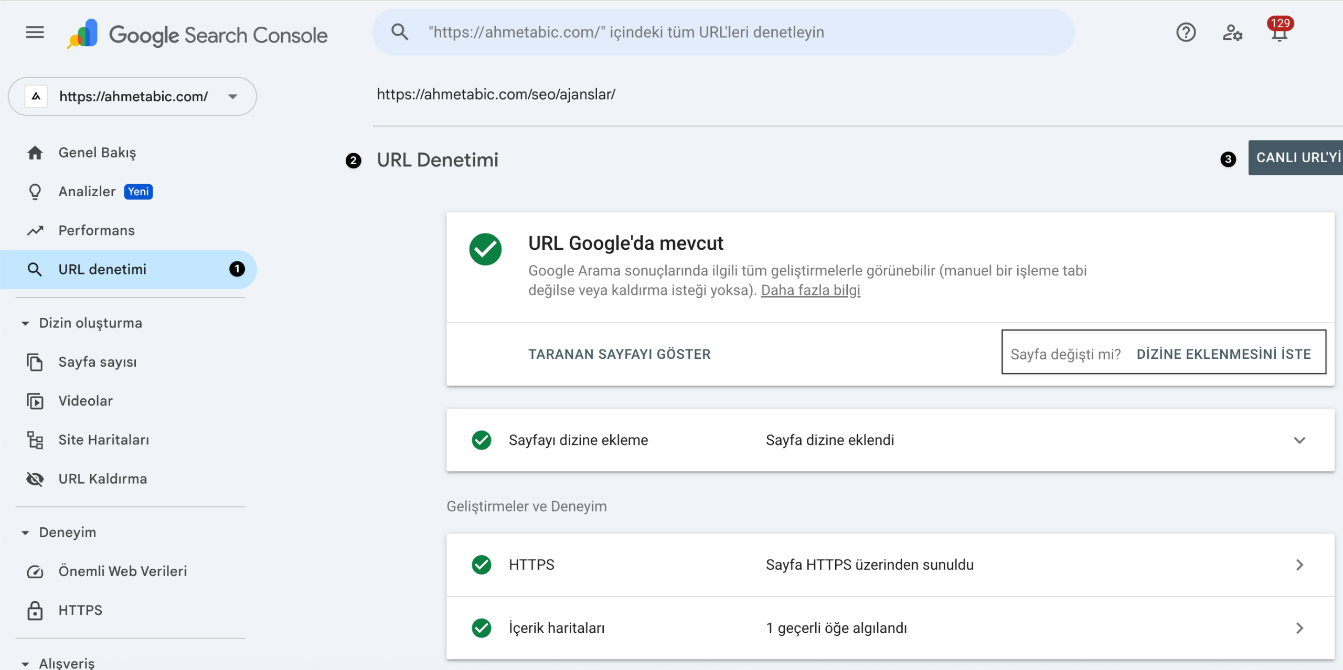Click the inspected URL https://ahmetabic.com/seo/ajanslar/
This screenshot has height=670, width=1343.
click(x=496, y=94)
